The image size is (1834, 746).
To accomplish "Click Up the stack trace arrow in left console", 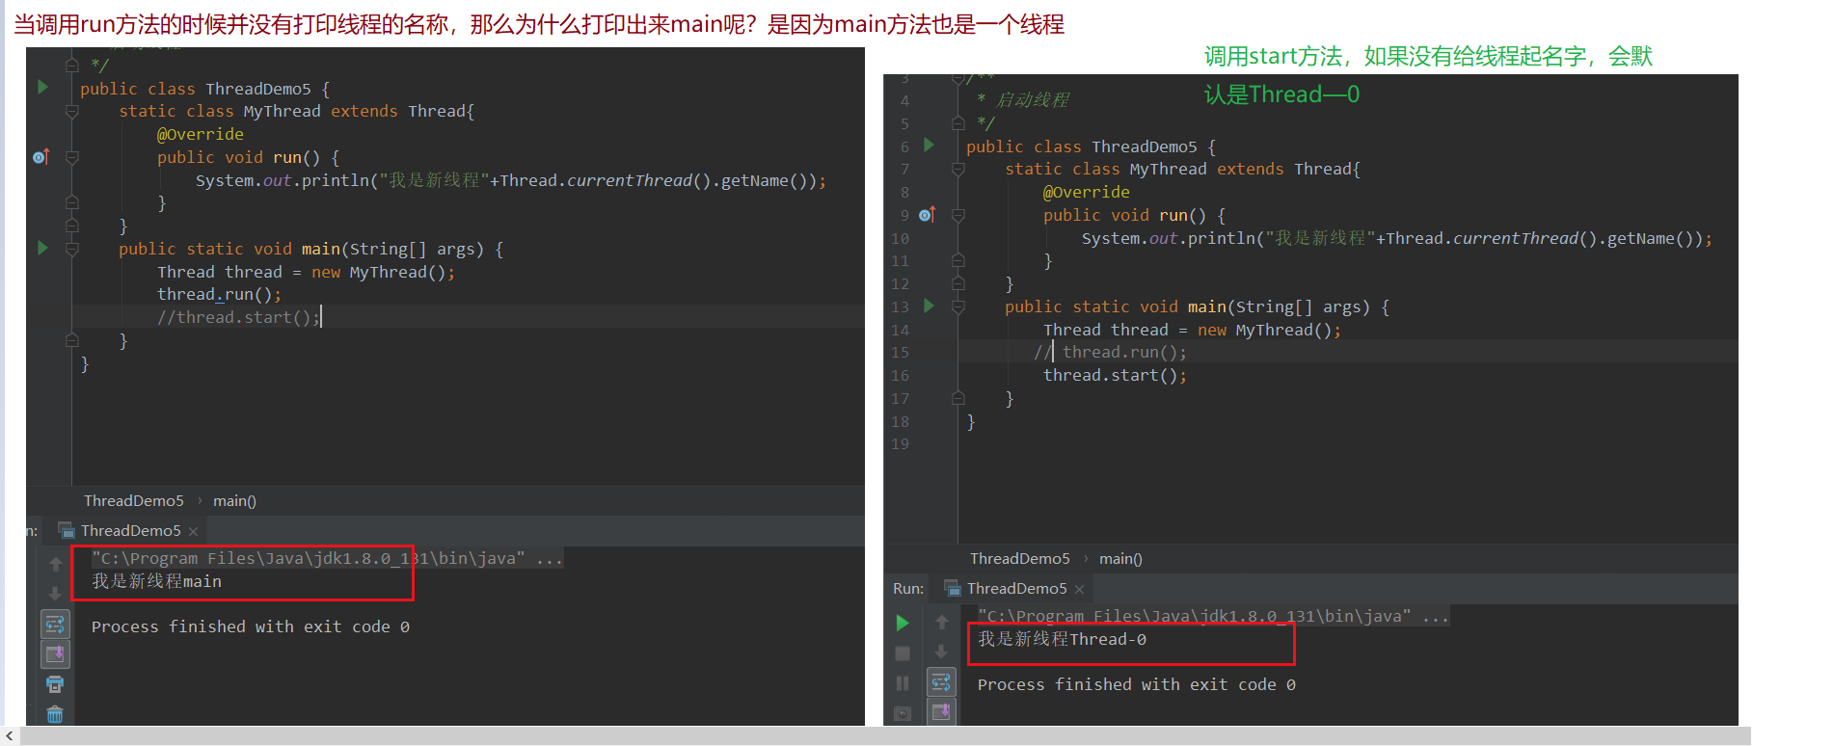I will click(55, 565).
